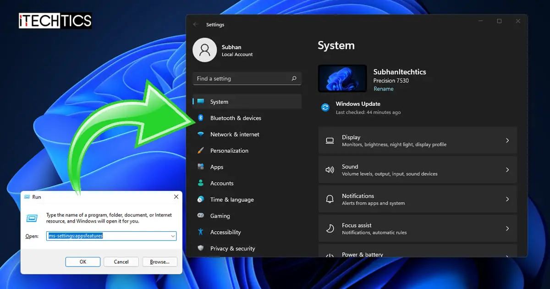Viewport: 550px width, 289px height.
Task: Open Privacy & security section
Action: tap(247, 248)
